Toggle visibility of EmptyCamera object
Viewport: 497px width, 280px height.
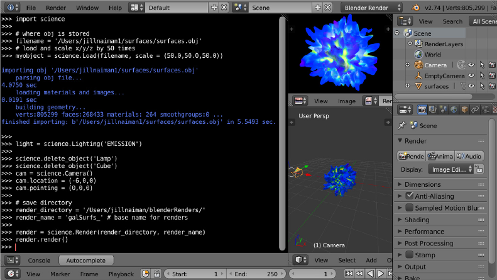pyautogui.click(x=472, y=76)
